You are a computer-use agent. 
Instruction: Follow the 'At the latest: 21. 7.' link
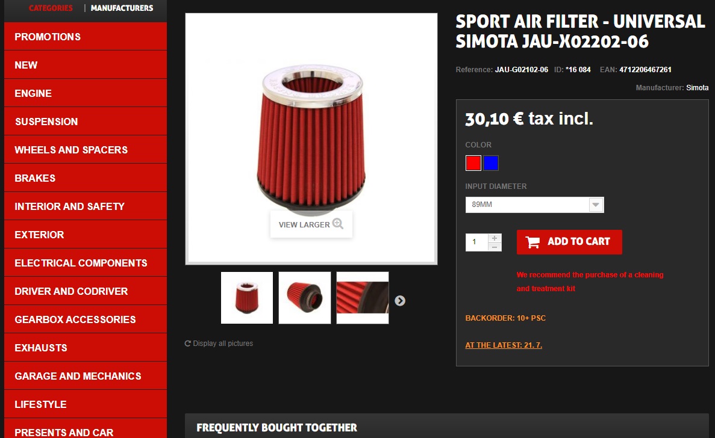pos(504,345)
